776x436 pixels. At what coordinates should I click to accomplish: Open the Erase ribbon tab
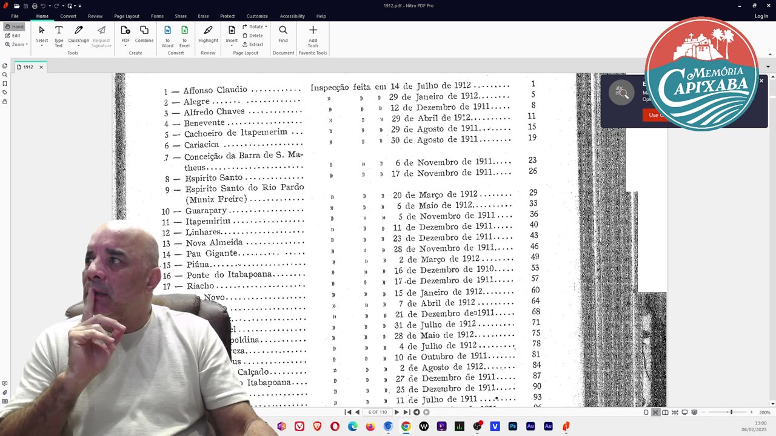(203, 16)
